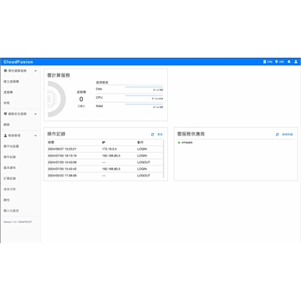The height and width of the screenshot is (301, 301).
Task: Open 網路 under 網路安全服務
Action: [7, 125]
